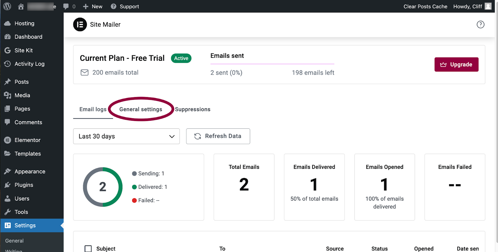Check the select-all checkbox beside Subject
Screen dimensions: 498x252
click(x=88, y=249)
